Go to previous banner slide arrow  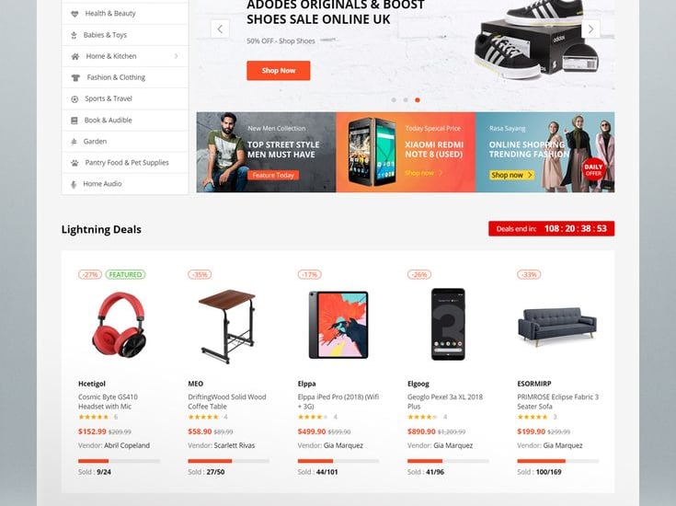click(x=220, y=29)
